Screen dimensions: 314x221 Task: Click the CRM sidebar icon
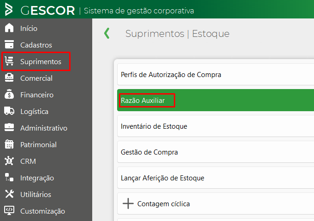(9, 161)
